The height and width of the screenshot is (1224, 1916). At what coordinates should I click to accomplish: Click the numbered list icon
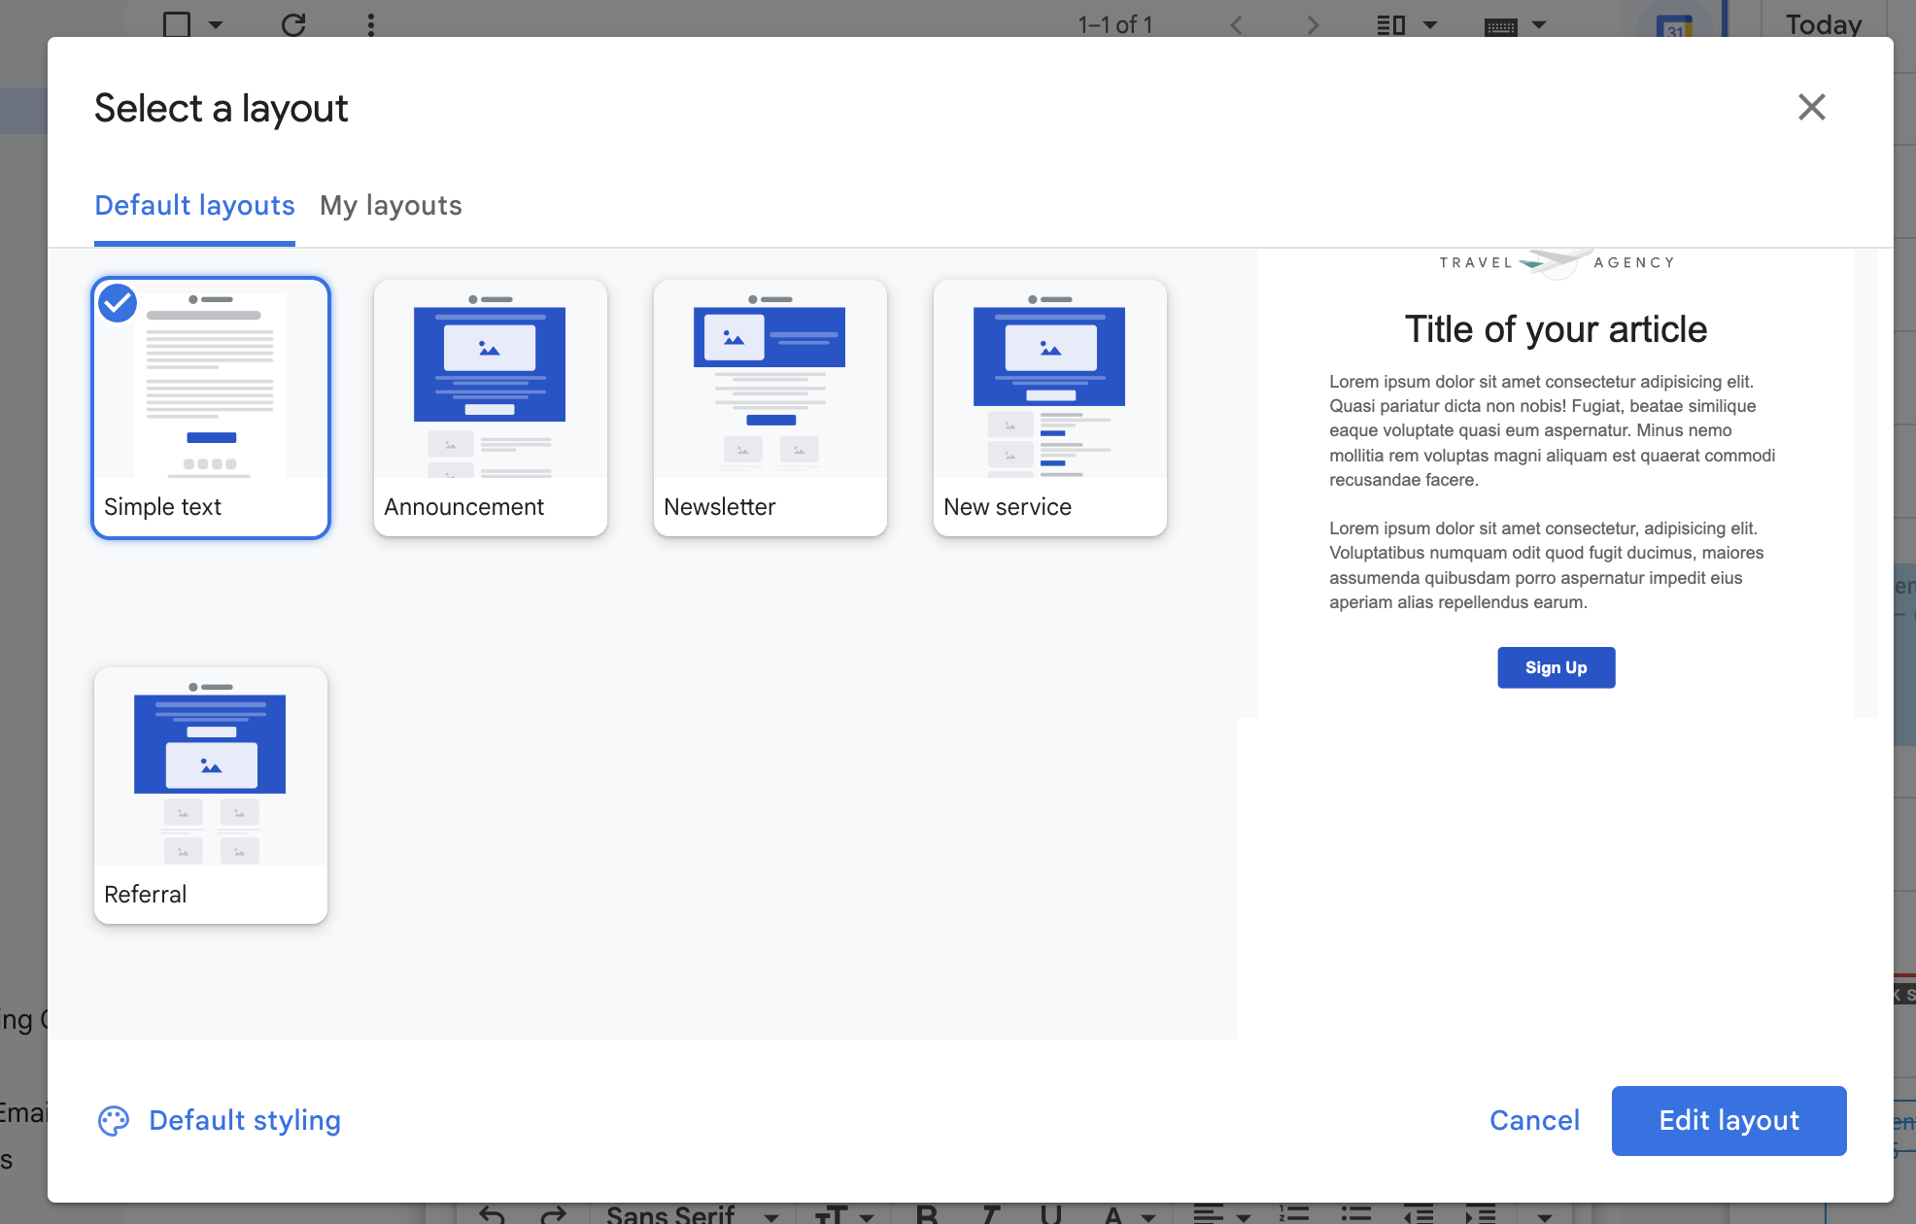[1294, 1214]
